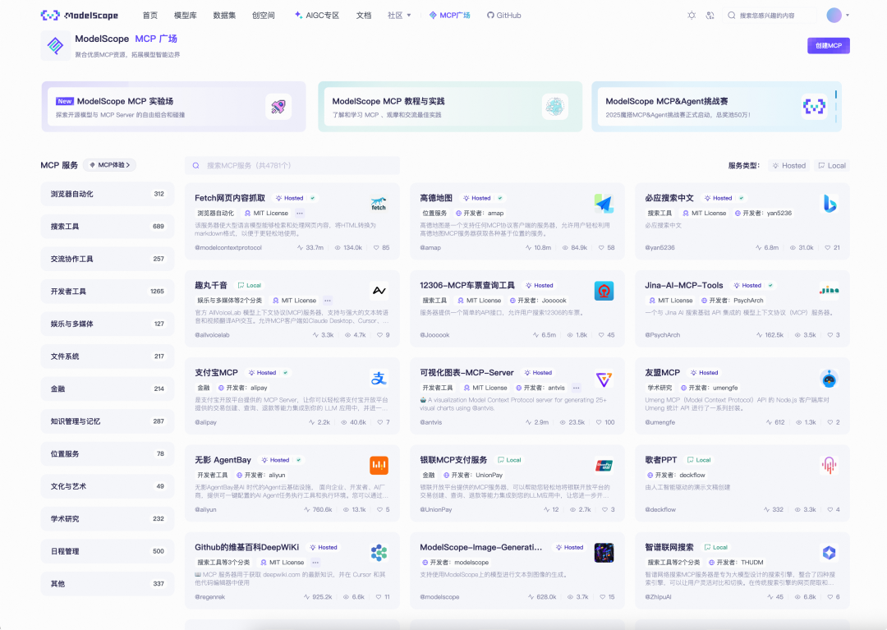
Task: Toggle like on 必应搜索中文 card
Action: (x=828, y=248)
